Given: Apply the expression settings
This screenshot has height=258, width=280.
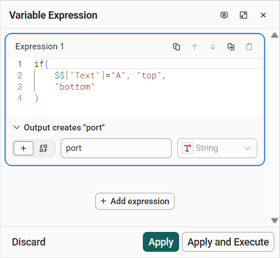Looking at the screenshot, I should click(x=161, y=242).
